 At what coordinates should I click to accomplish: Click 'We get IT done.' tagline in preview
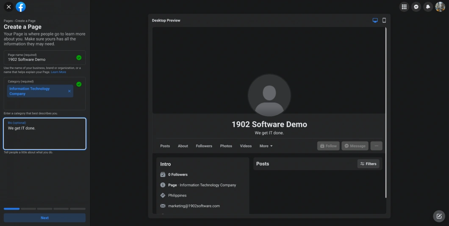[269, 133]
